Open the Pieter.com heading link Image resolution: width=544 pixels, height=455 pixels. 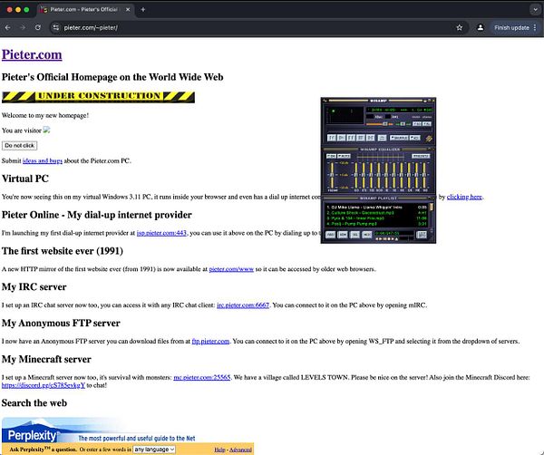click(x=32, y=54)
